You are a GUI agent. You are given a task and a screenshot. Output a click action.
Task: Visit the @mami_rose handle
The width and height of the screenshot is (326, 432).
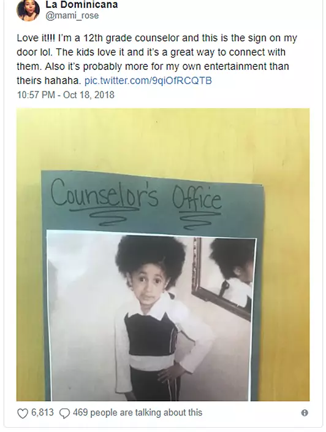[x=72, y=15]
